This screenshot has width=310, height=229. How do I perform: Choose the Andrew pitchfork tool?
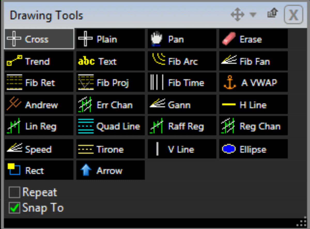tap(39, 104)
